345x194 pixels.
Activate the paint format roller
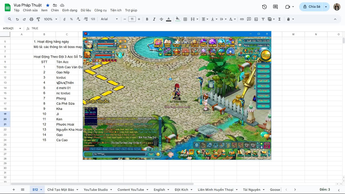[38, 19]
